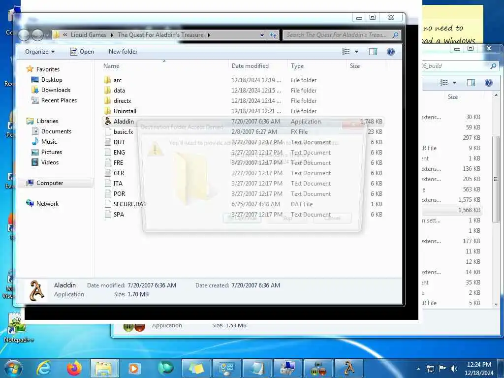The height and width of the screenshot is (378, 504).
Task: Select Libraries in navigation pane
Action: pyautogui.click(x=47, y=121)
